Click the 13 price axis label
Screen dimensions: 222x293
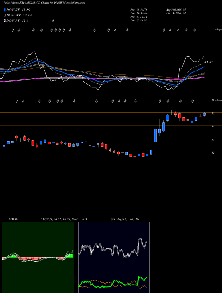213,139
